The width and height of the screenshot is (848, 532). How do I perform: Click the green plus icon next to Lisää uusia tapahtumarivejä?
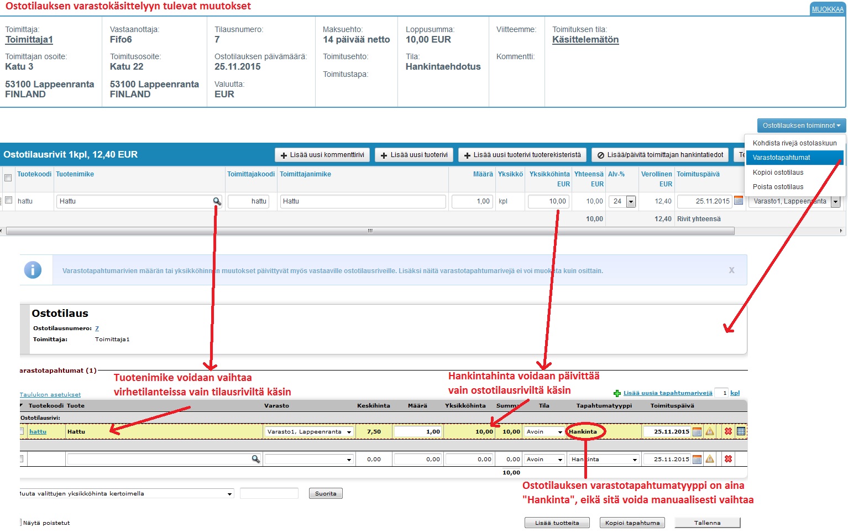tap(617, 393)
